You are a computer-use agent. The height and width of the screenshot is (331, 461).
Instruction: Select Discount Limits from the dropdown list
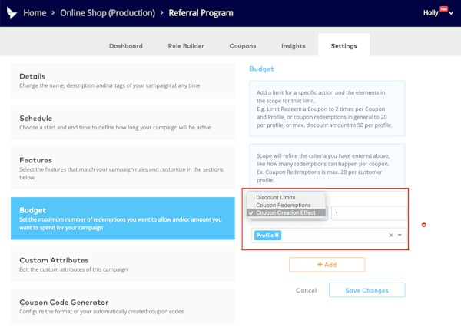click(x=275, y=198)
